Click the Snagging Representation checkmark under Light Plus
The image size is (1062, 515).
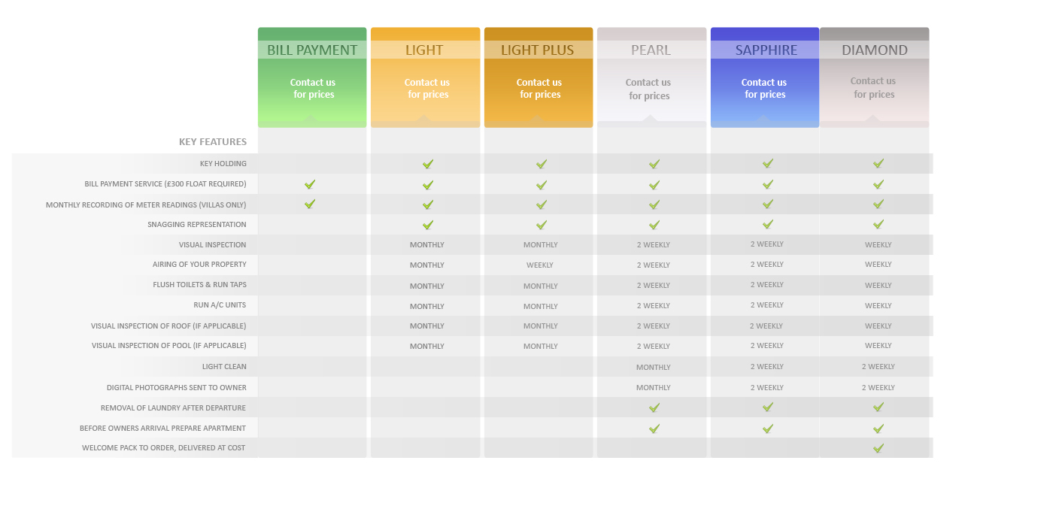(x=542, y=225)
